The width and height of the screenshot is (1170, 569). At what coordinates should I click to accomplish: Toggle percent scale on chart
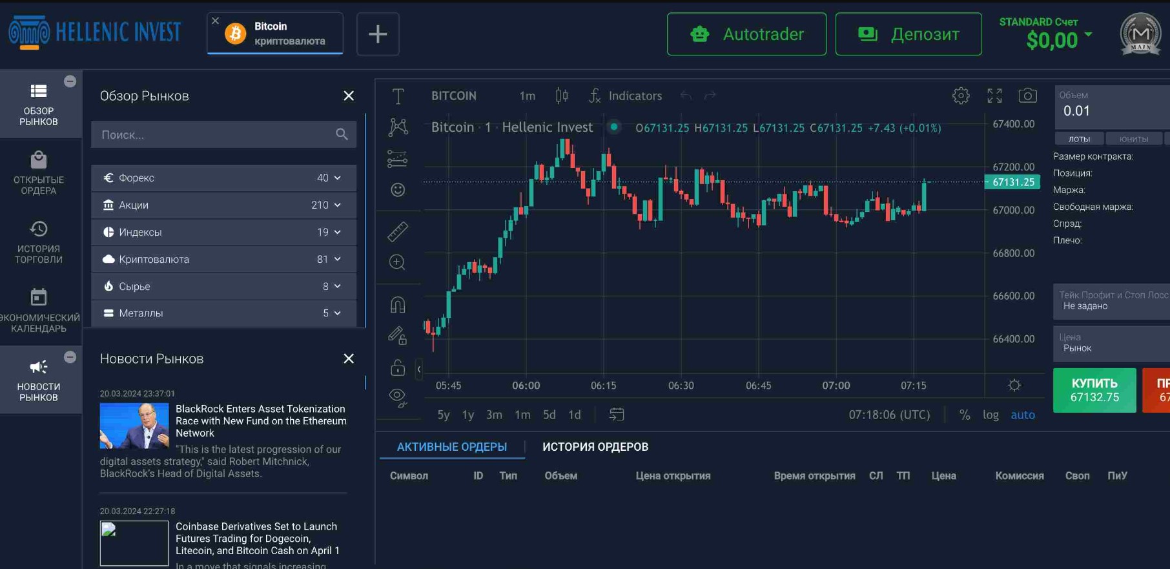(x=965, y=415)
